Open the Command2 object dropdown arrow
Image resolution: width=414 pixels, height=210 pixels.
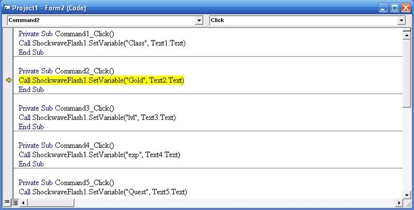(x=199, y=20)
